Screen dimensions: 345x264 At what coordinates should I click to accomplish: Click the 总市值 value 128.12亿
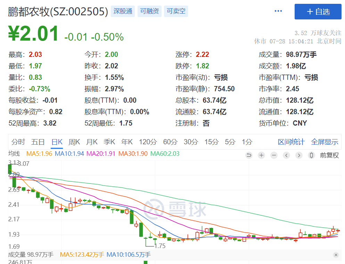point(300,100)
